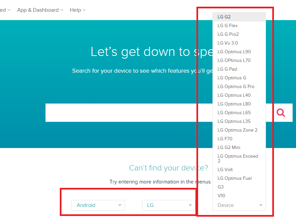
Task: Select LG Optimus Zone 2 device
Action: (x=239, y=130)
